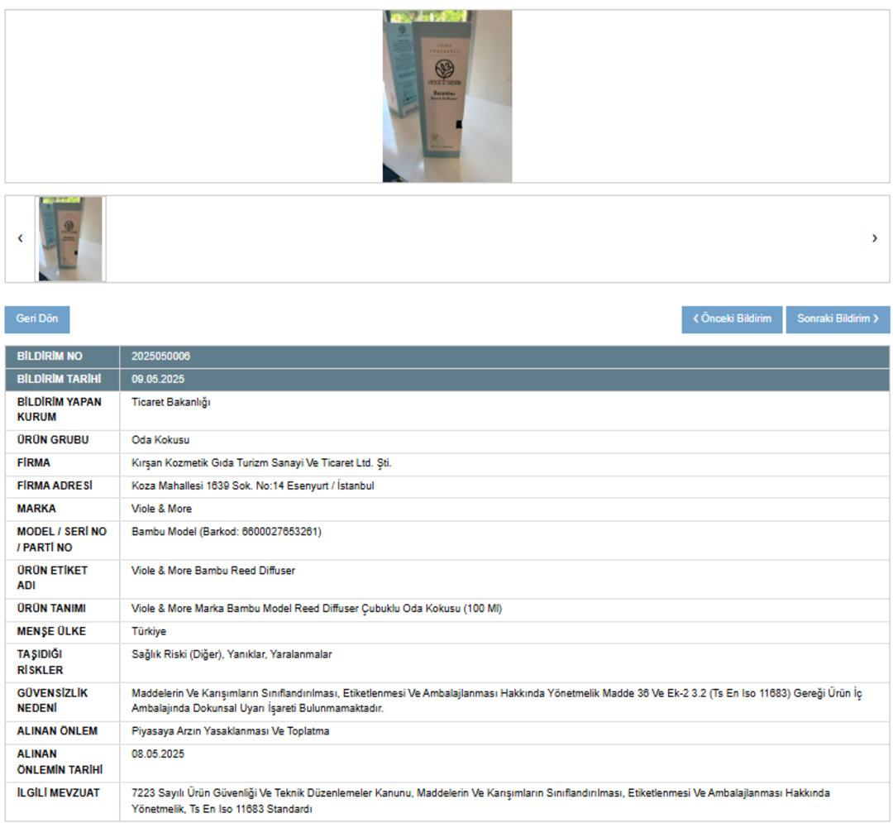Select the measure date 08.05.2025
893x823 pixels.
pyautogui.click(x=158, y=754)
